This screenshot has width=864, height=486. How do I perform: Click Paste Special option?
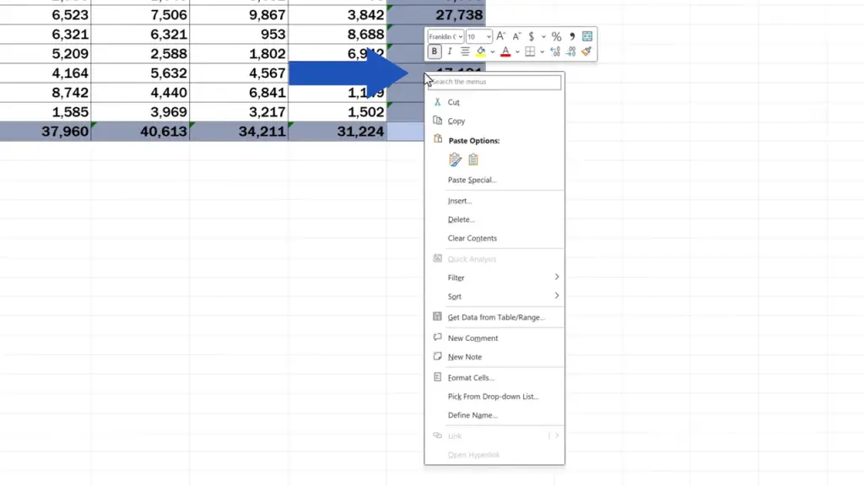coord(472,180)
